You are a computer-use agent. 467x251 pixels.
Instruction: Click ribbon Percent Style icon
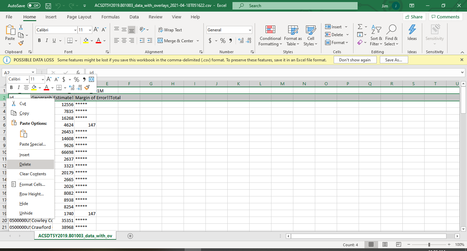[223, 41]
